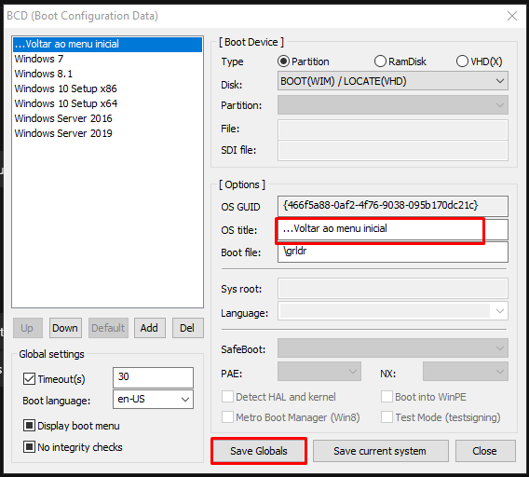
Task: Toggle No integrity checks checkbox
Action: pyautogui.click(x=29, y=446)
